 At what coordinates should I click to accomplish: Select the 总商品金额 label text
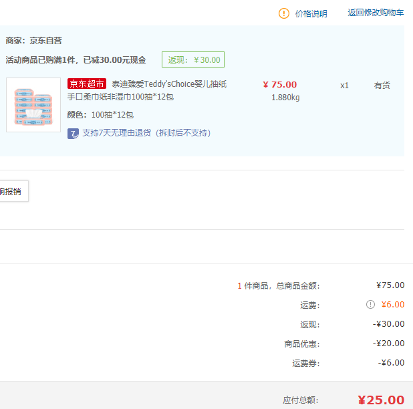298,285
